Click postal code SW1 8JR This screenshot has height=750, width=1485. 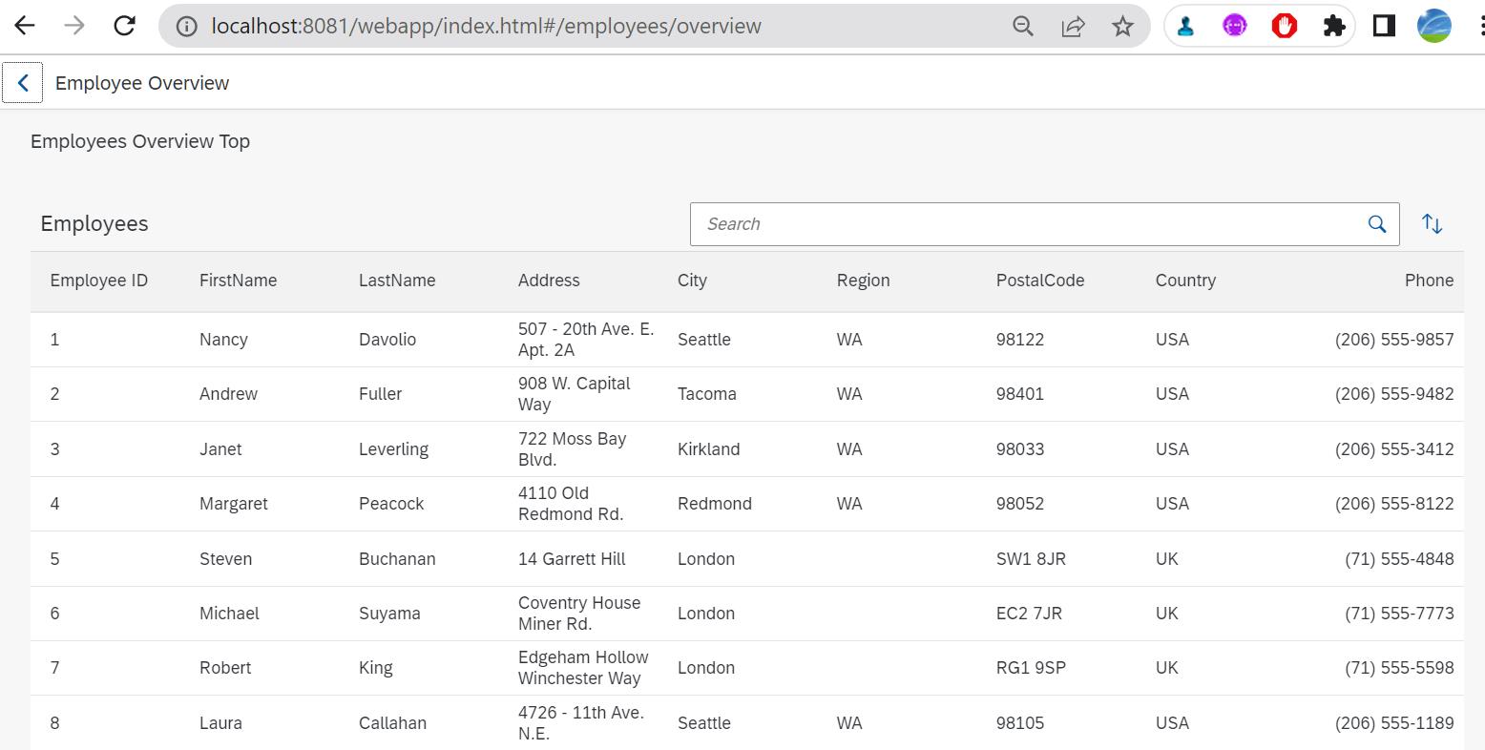[1031, 559]
